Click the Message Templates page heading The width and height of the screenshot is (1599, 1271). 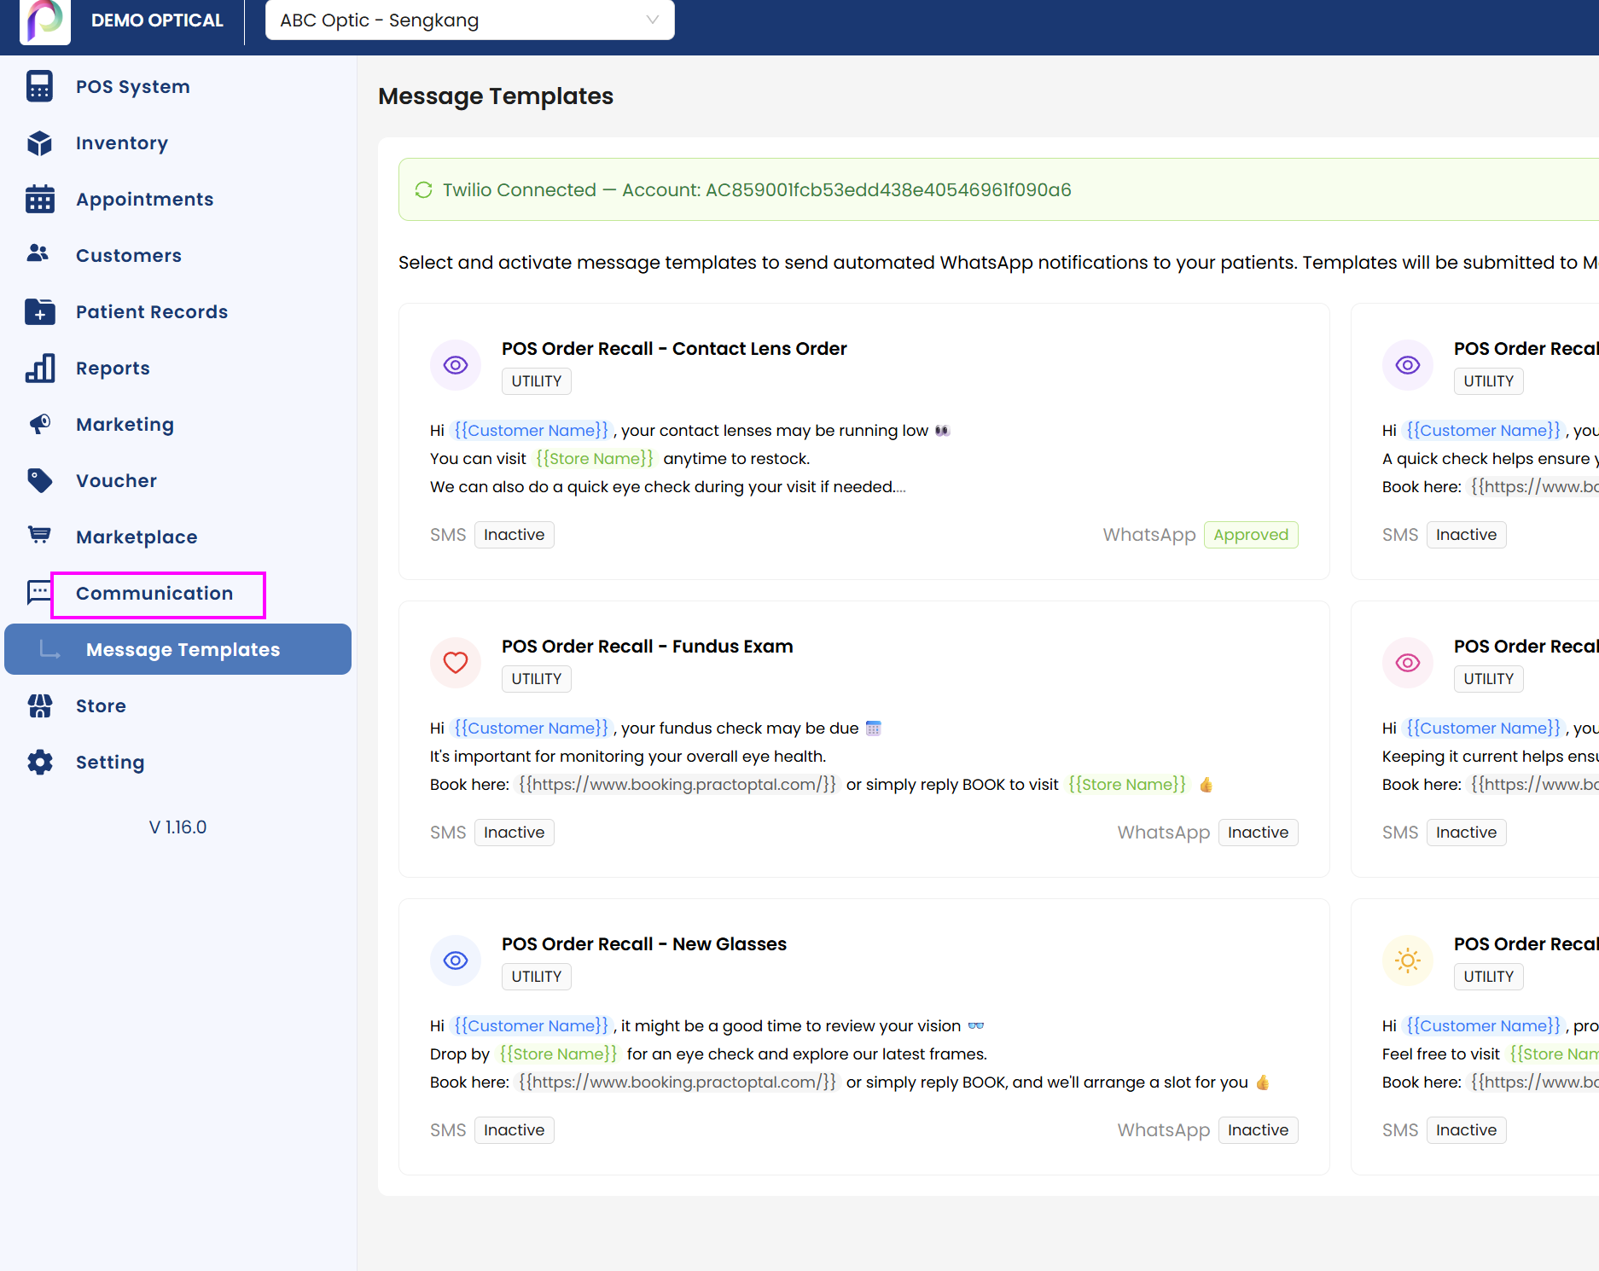coord(496,96)
